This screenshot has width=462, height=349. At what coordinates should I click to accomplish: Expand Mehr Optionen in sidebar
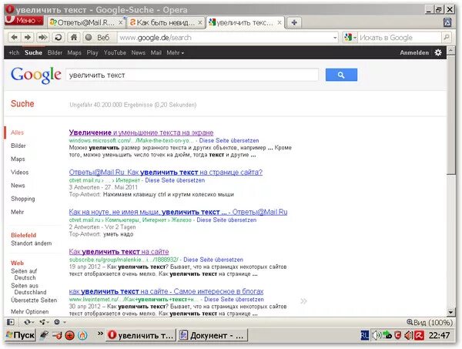[x=30, y=312]
